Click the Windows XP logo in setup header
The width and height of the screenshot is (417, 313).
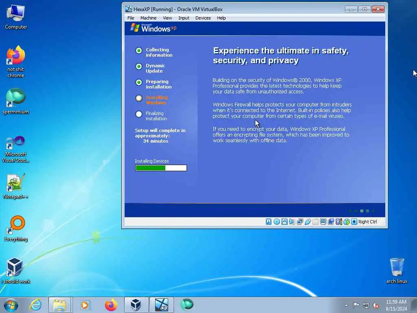(x=153, y=28)
